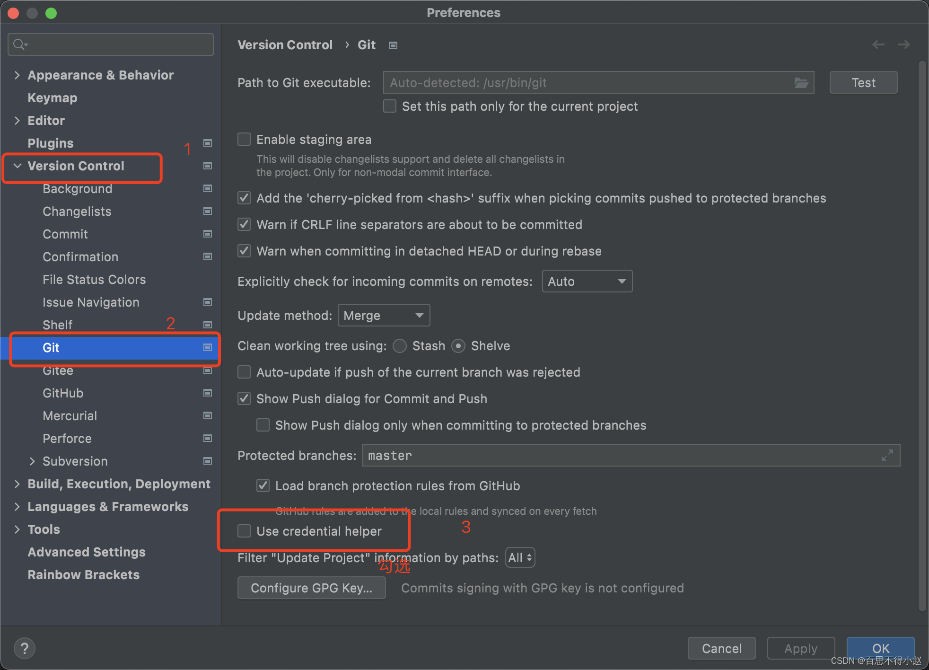Click the Version Control section icon
Screen dimensions: 929x670
(x=206, y=165)
